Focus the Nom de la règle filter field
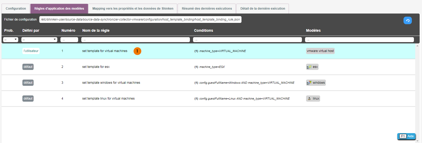This screenshot has width=422, height=143. (x=135, y=40)
